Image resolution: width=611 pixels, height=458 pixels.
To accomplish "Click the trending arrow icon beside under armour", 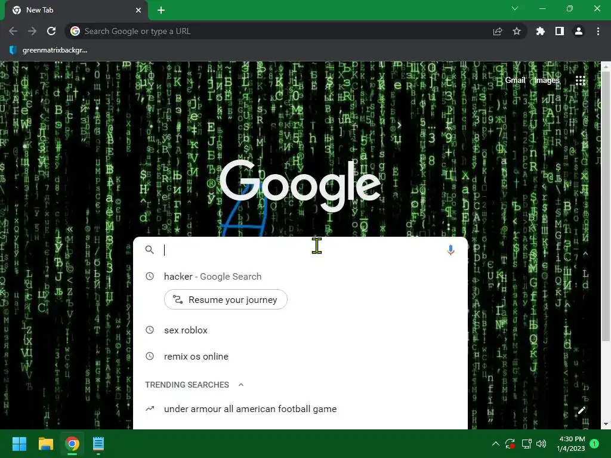I will pyautogui.click(x=150, y=409).
